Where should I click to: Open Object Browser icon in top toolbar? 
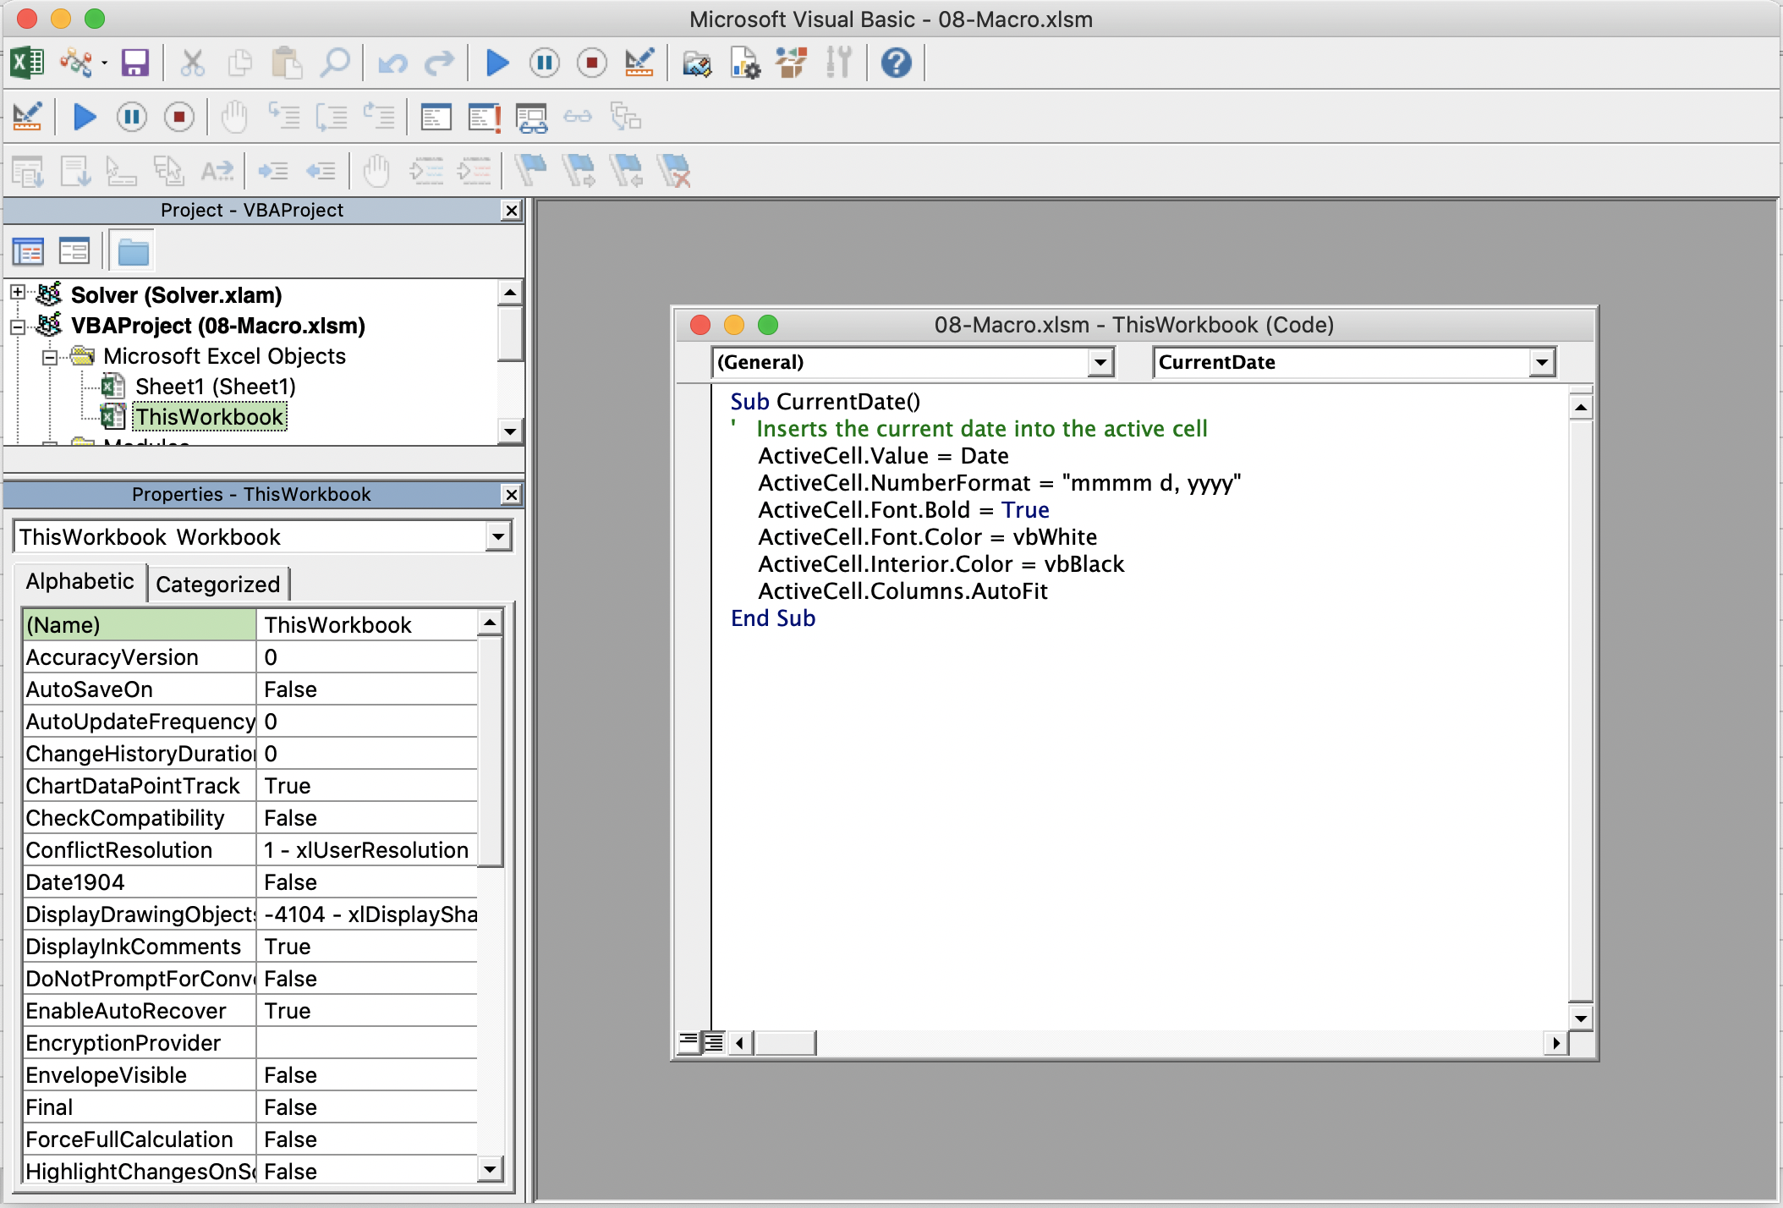click(x=792, y=63)
